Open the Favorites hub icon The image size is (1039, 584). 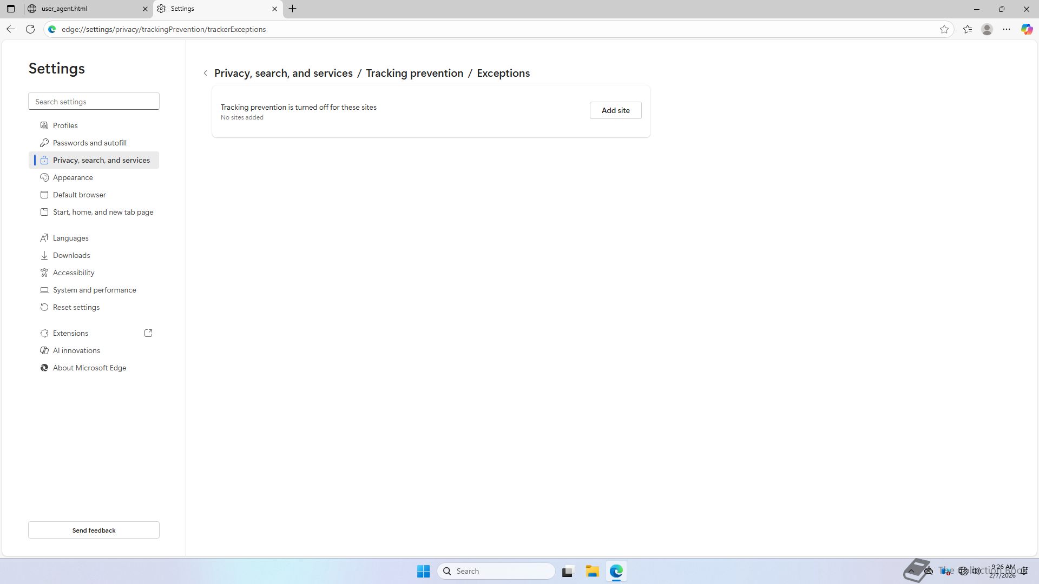[x=968, y=29]
